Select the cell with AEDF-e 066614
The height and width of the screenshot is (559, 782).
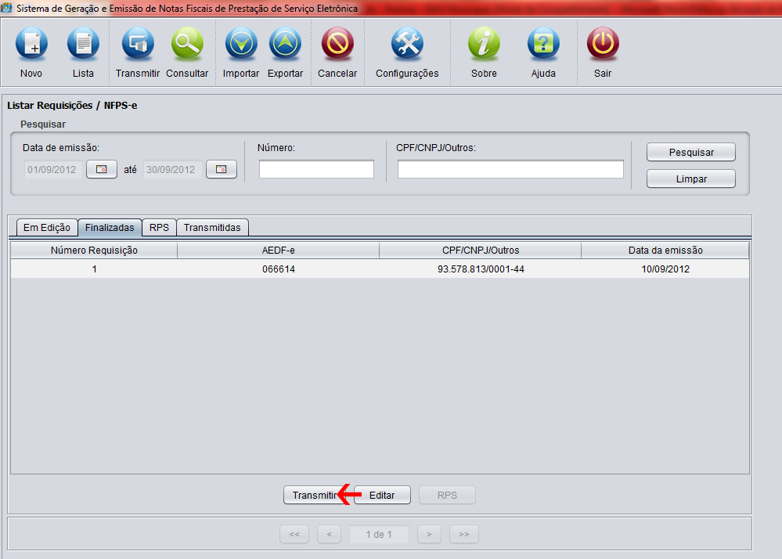coord(279,269)
